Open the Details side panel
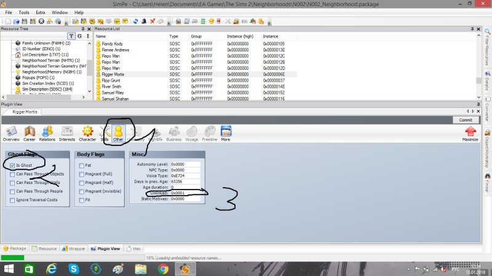 (x=487, y=82)
